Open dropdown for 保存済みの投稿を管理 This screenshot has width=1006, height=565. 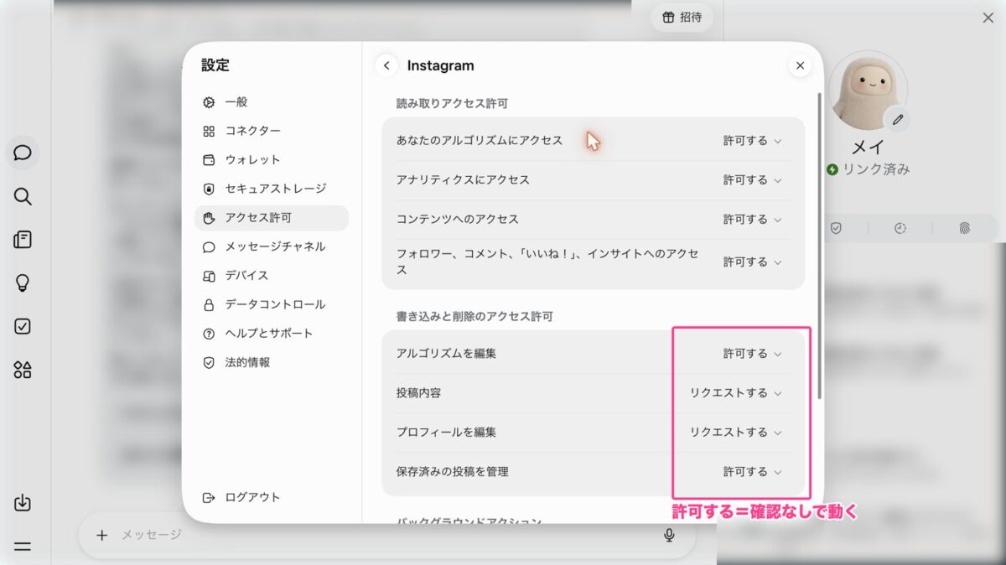753,472
